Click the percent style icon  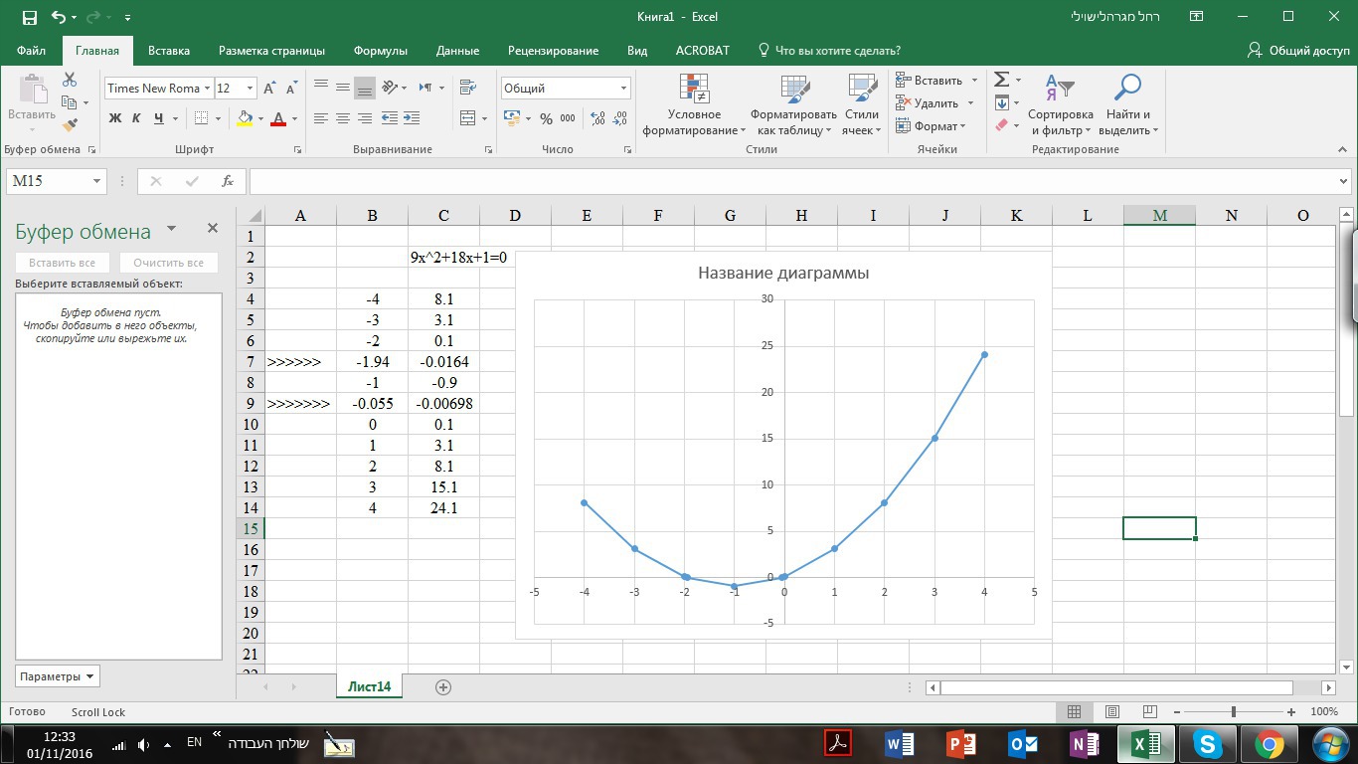point(546,118)
